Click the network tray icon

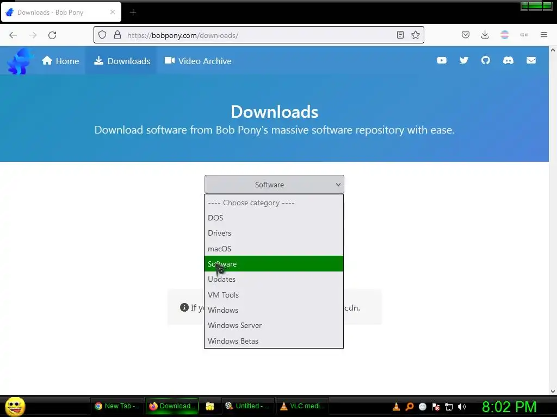click(449, 407)
